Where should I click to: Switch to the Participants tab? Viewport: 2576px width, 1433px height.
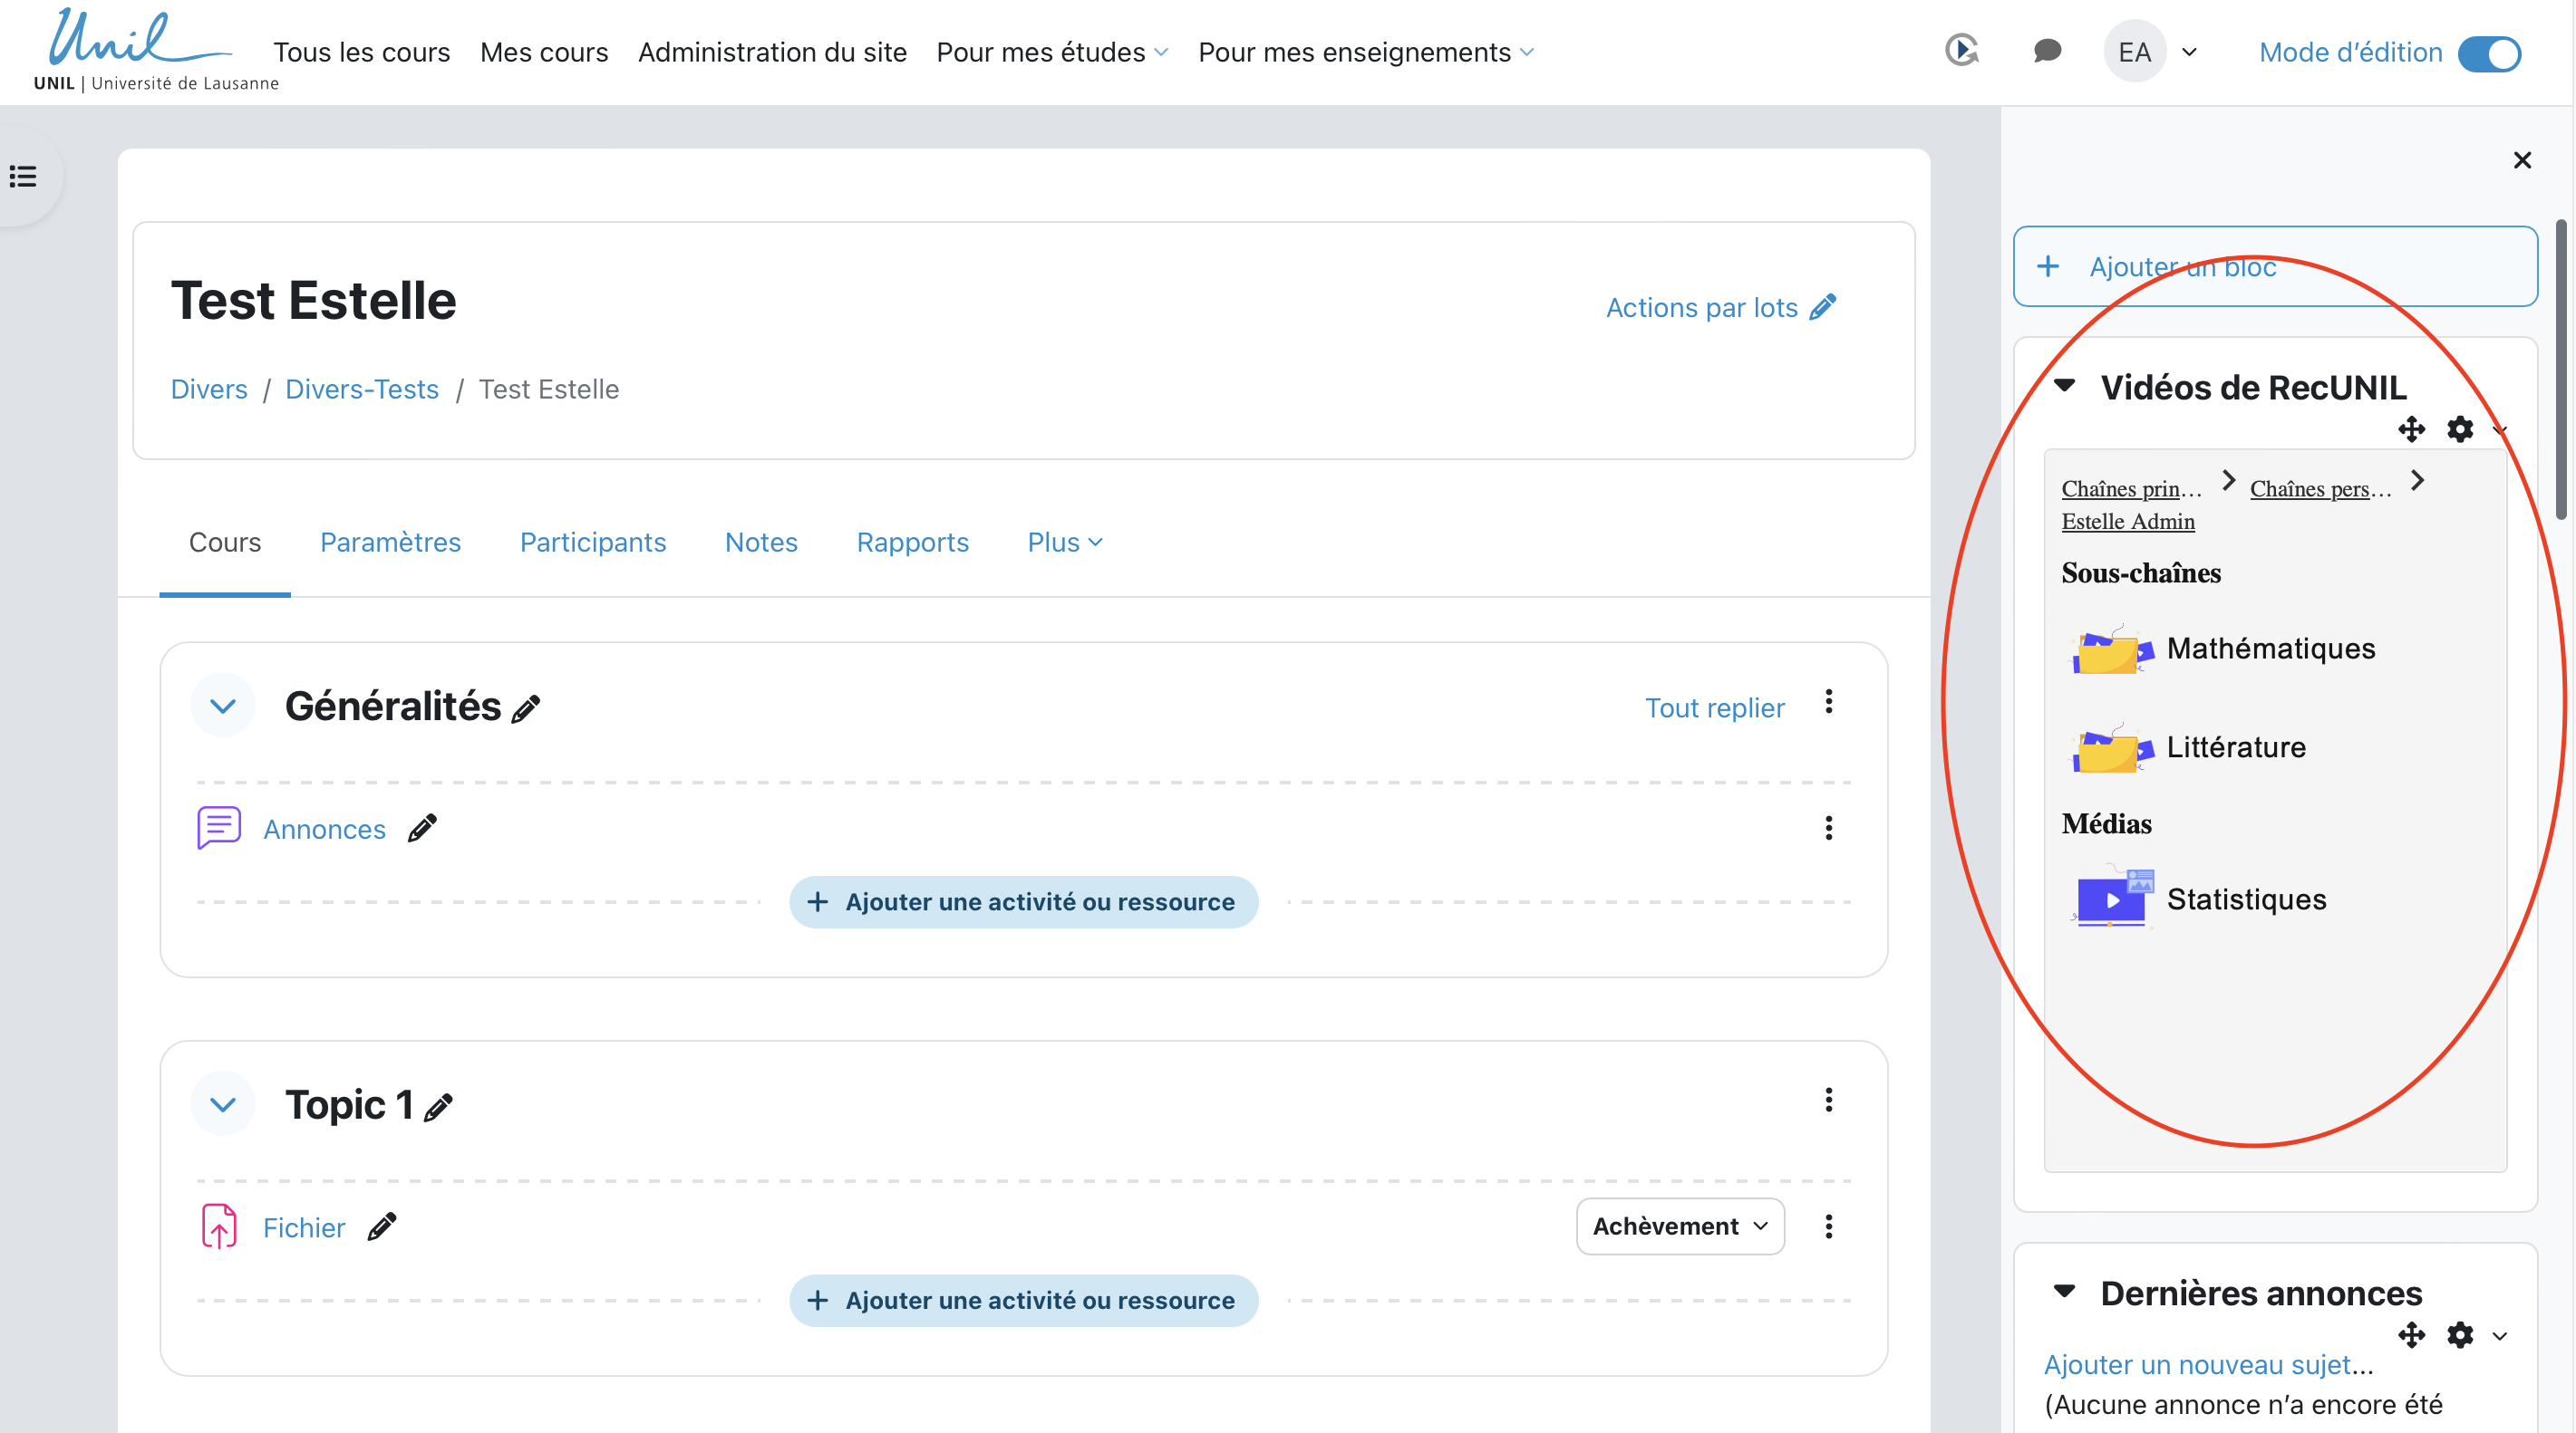click(592, 542)
